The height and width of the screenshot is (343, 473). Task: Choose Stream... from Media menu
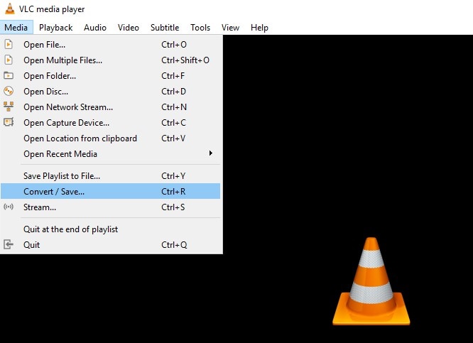(x=110, y=207)
